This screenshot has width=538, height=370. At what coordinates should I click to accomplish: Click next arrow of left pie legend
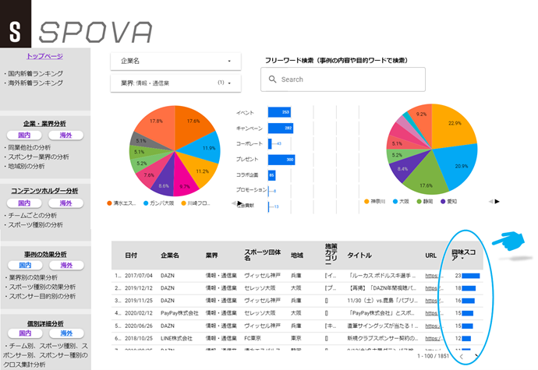pyautogui.click(x=240, y=203)
